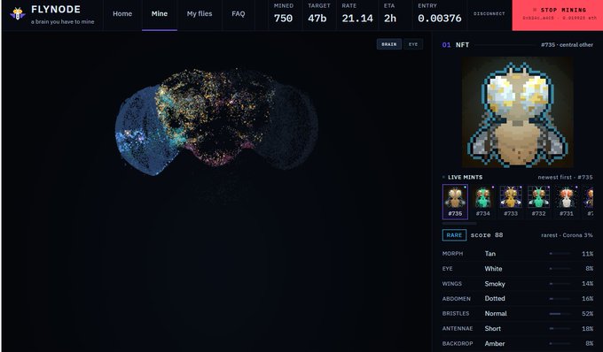
Task: Click the ENTRY value 0.00376
Action: point(440,19)
